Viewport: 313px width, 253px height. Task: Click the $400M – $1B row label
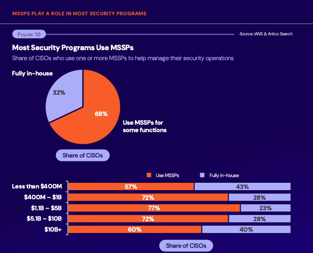click(43, 197)
